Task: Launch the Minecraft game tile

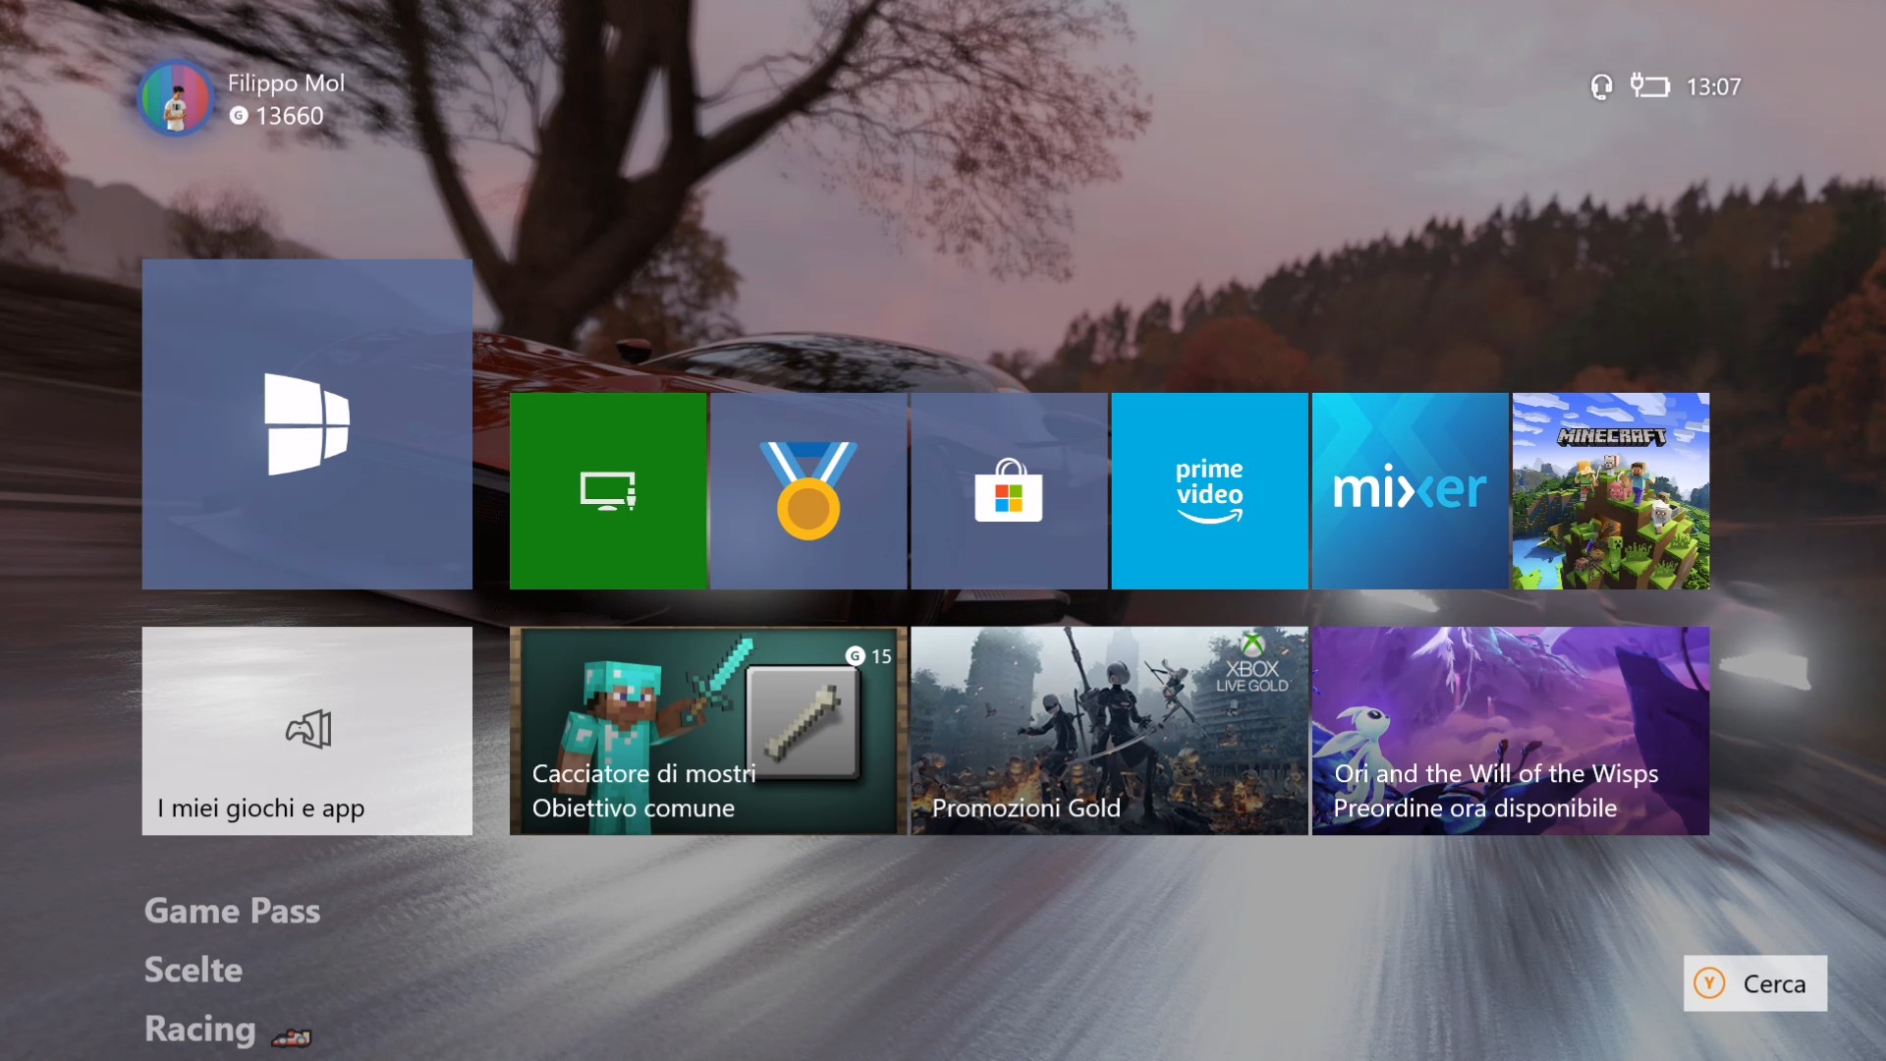Action: coord(1611,491)
